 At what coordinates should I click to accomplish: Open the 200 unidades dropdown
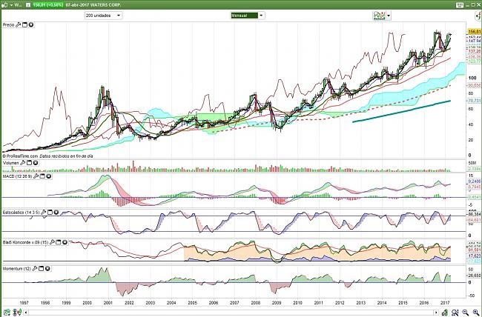[104, 16]
